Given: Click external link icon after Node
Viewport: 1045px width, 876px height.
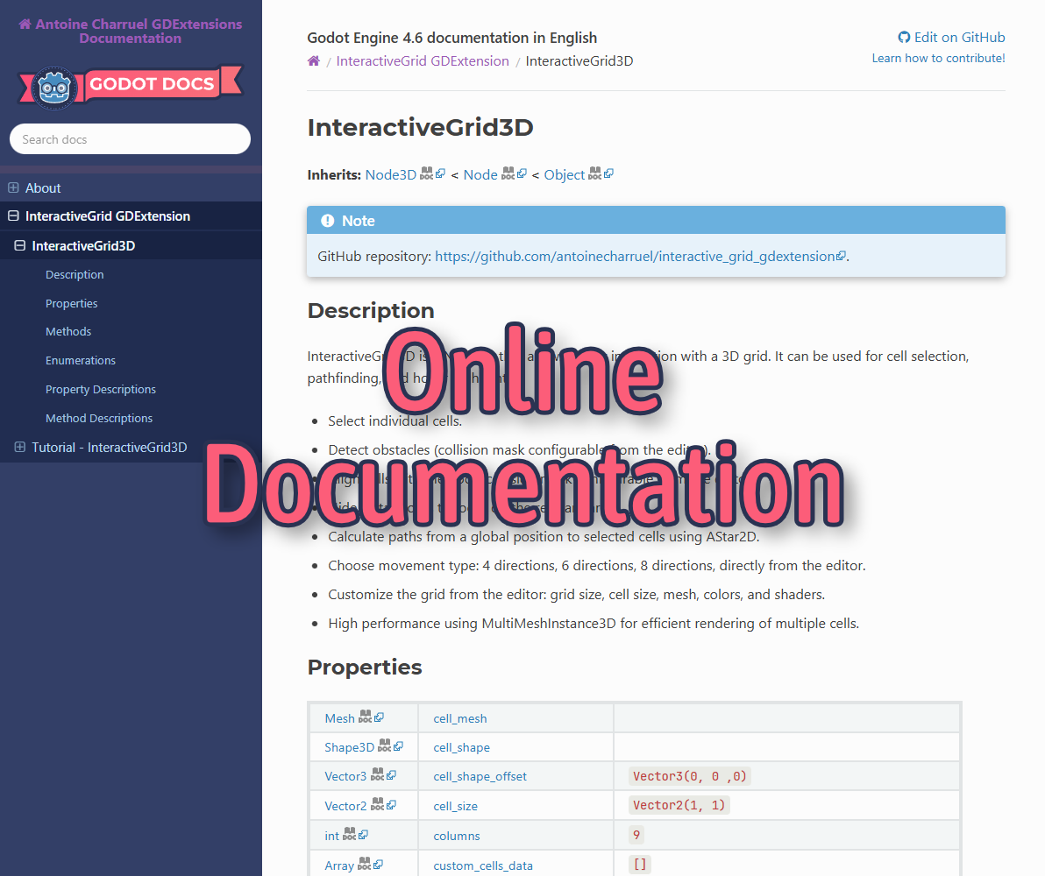Looking at the screenshot, I should coord(522,173).
